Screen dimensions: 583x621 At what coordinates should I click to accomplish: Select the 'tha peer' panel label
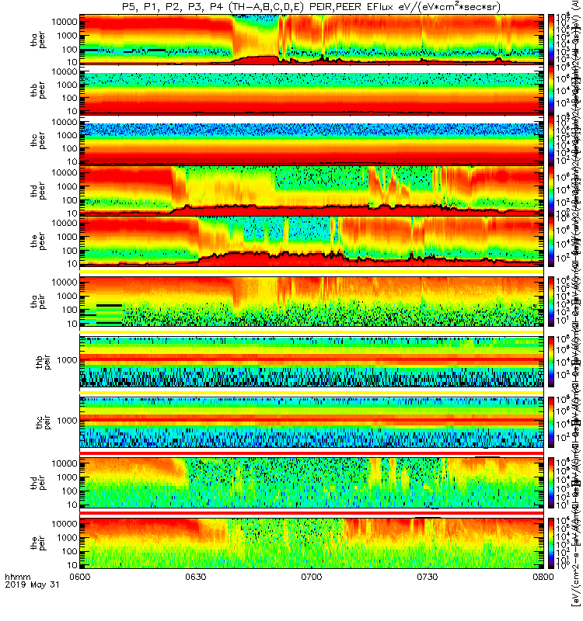pos(38,40)
